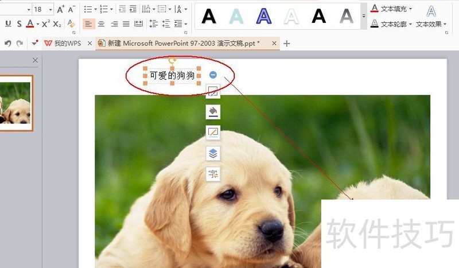Open quick access toolbar dropdown
This screenshot has height=268, width=459.
click(x=35, y=43)
